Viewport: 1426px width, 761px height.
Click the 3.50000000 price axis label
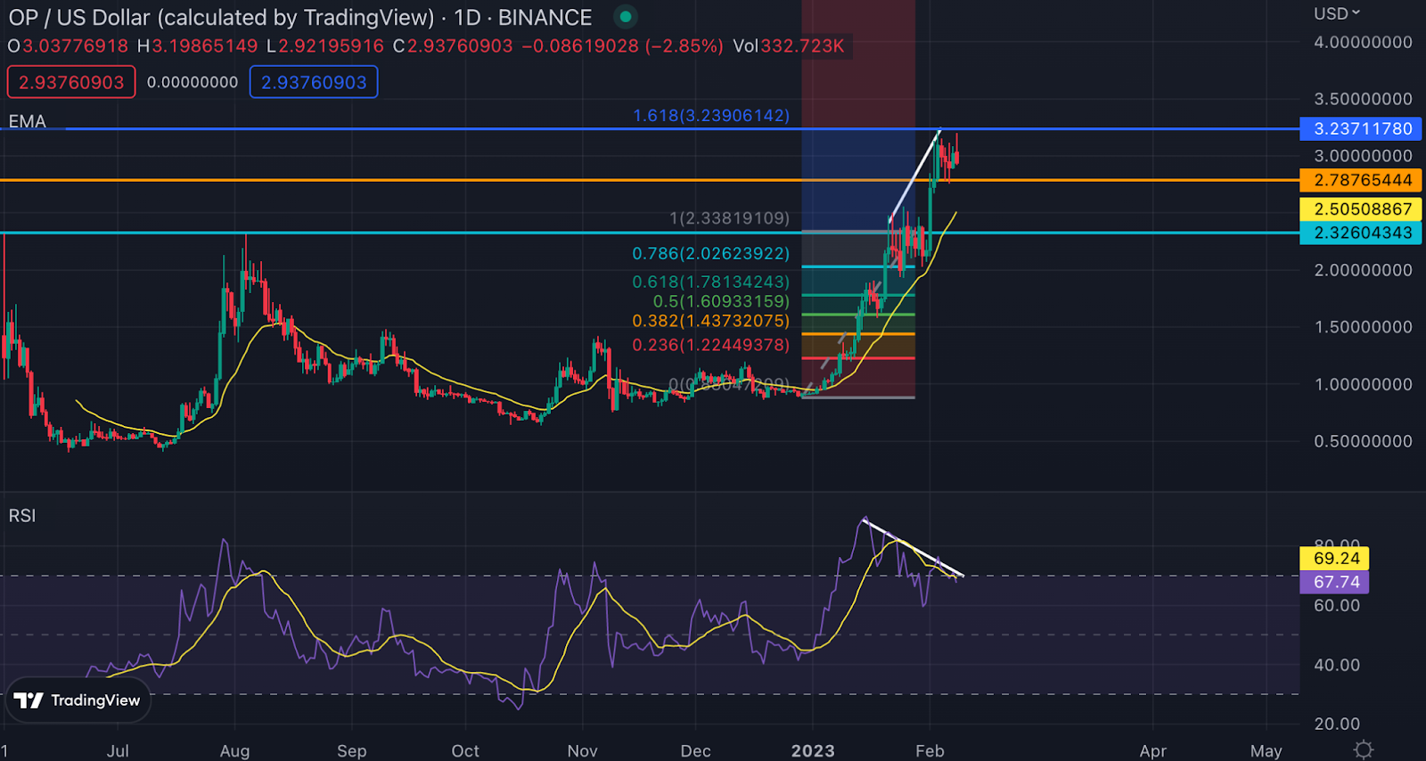(x=1363, y=99)
